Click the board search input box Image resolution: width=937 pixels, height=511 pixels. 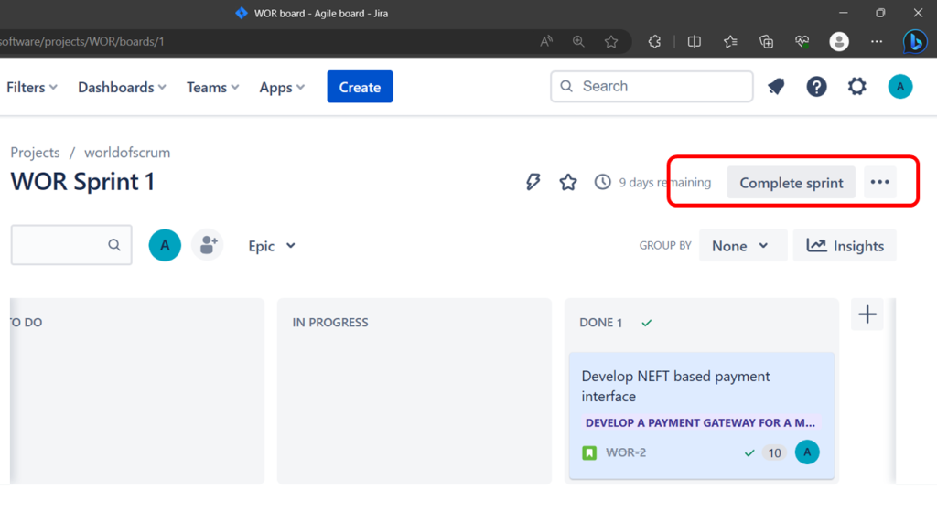pyautogui.click(x=71, y=245)
